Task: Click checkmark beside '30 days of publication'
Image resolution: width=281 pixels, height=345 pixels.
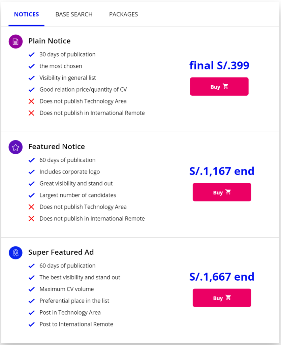Action: (x=32, y=54)
